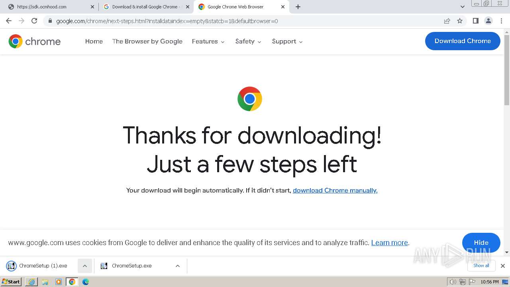Image resolution: width=510 pixels, height=287 pixels.
Task: Open the Home nav link
Action: tap(94, 41)
